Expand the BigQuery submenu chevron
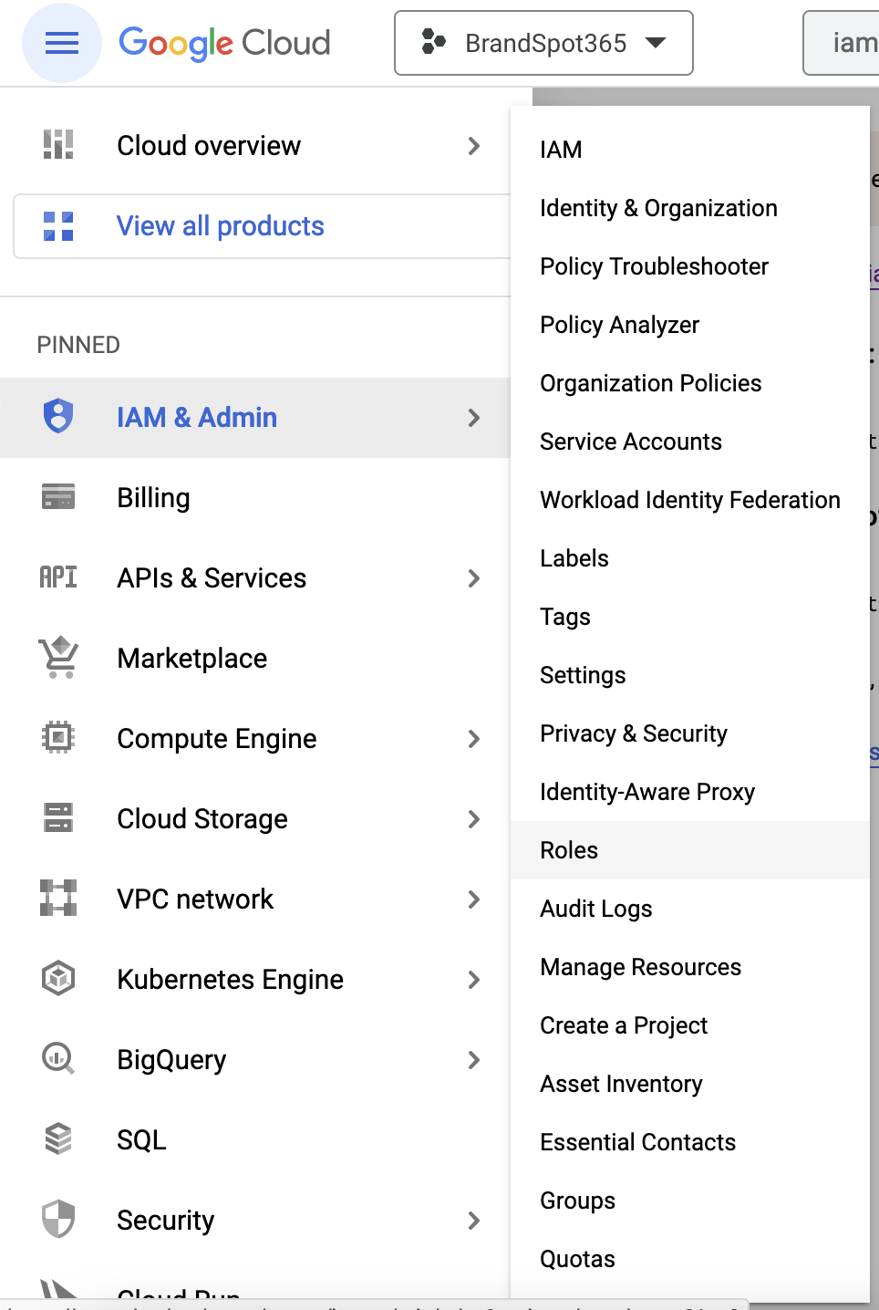The image size is (879, 1310). [474, 1060]
